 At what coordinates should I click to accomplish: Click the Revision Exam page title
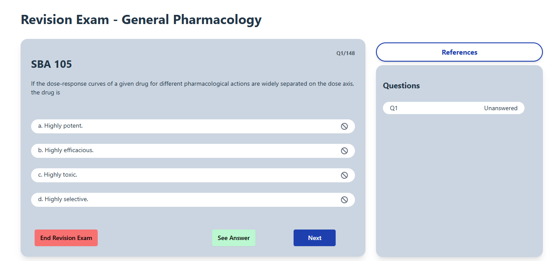click(141, 20)
